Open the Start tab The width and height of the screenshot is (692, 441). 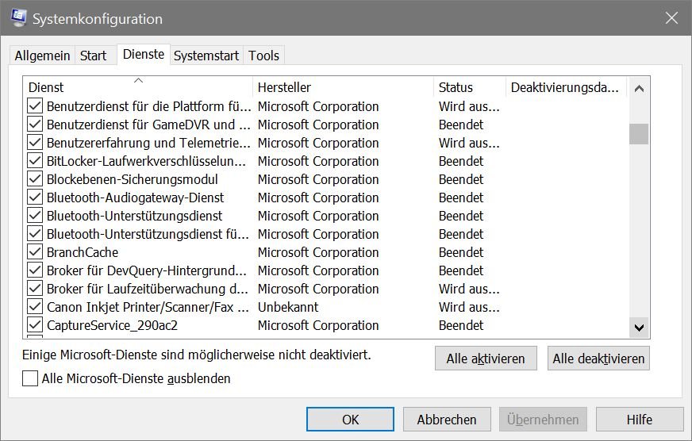(93, 56)
